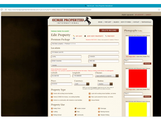Open the browser menu icon at address bar end
Image resolution: width=161 pixels, height=121 pixels.
[x=159, y=10]
